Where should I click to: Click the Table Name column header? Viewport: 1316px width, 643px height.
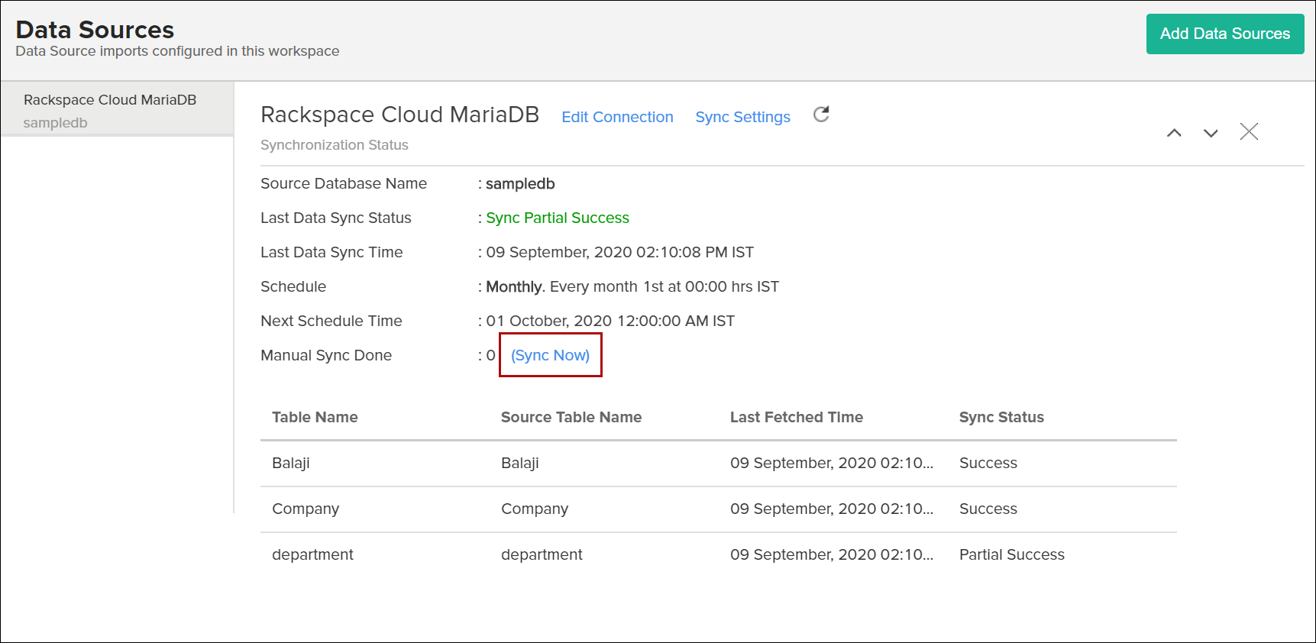click(315, 417)
